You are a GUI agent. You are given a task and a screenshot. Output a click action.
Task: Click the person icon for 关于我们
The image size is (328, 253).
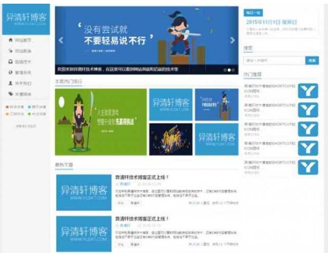pyautogui.click(x=10, y=83)
